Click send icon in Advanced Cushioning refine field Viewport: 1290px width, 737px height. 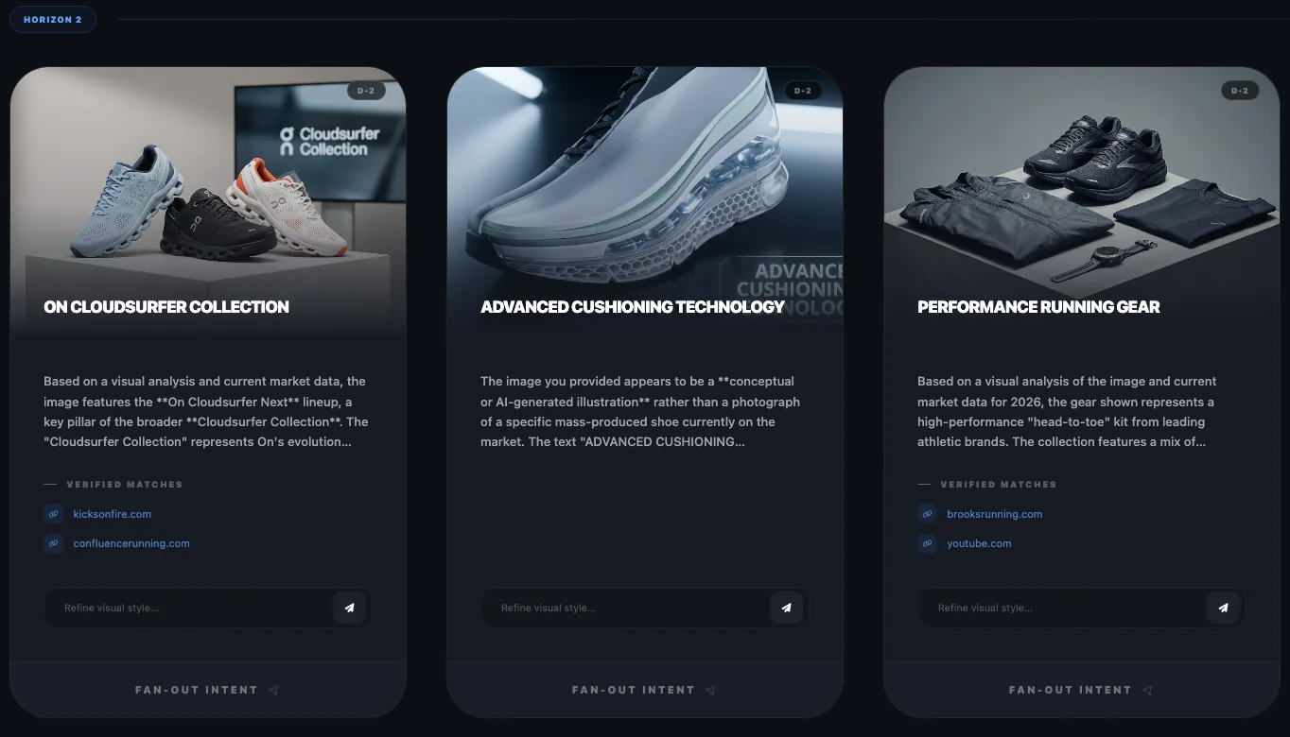pyautogui.click(x=786, y=608)
